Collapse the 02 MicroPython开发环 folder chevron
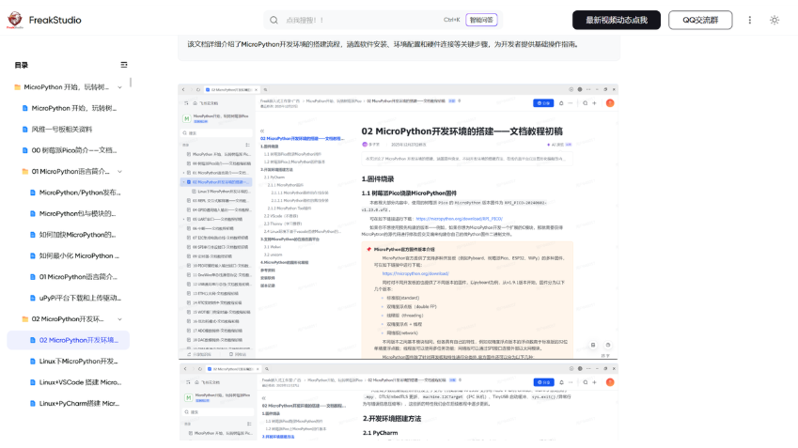798x448 pixels. tap(119, 319)
